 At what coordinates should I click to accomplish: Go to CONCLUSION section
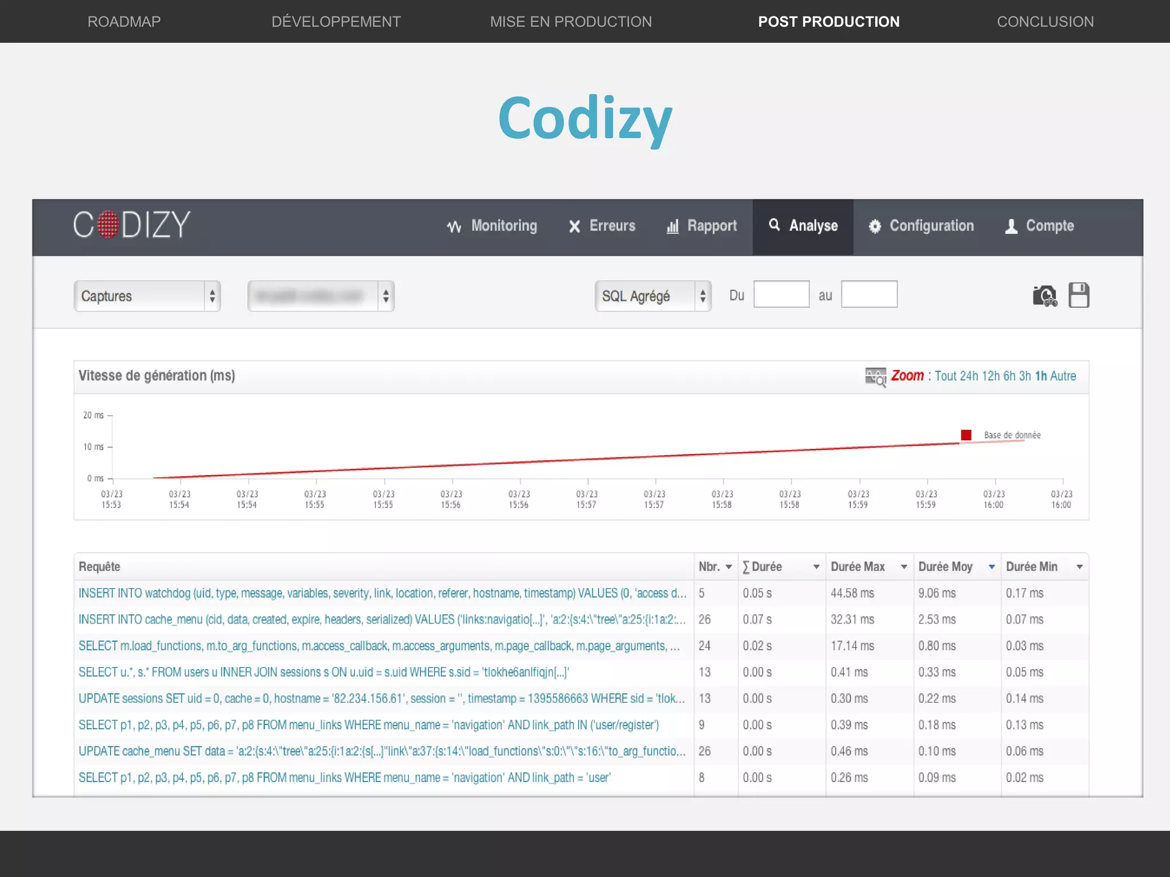[1045, 22]
